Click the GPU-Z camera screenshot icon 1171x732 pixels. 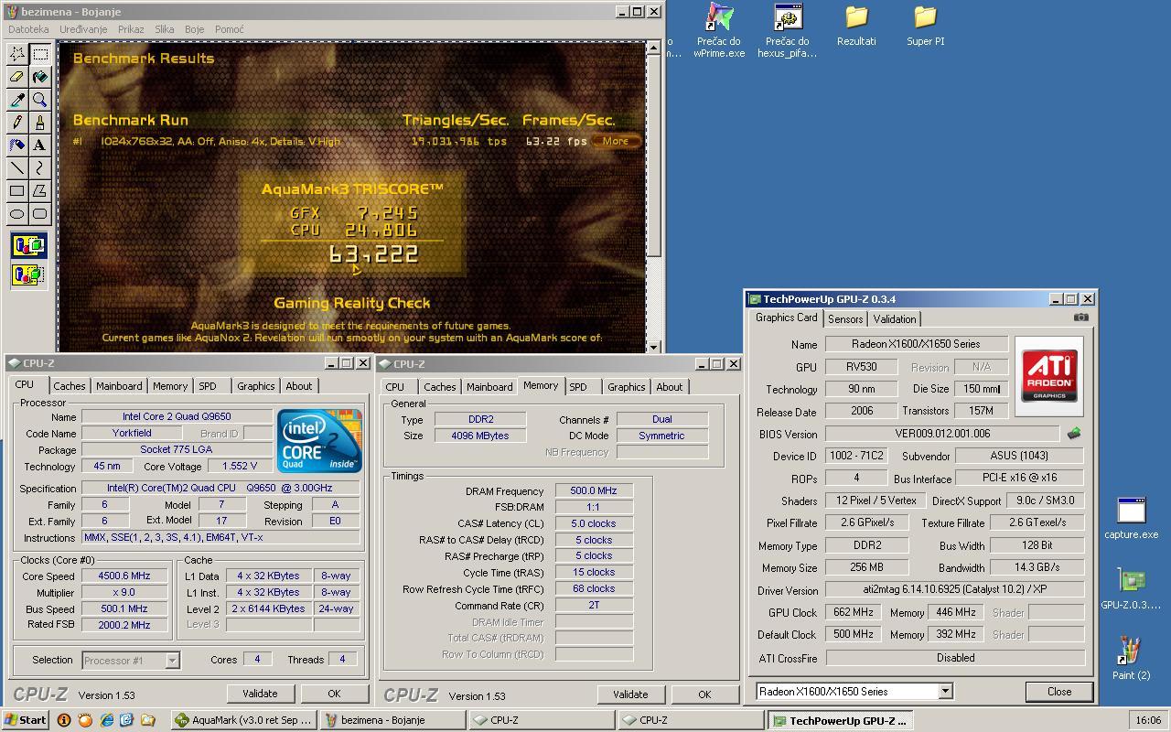coord(1081,318)
